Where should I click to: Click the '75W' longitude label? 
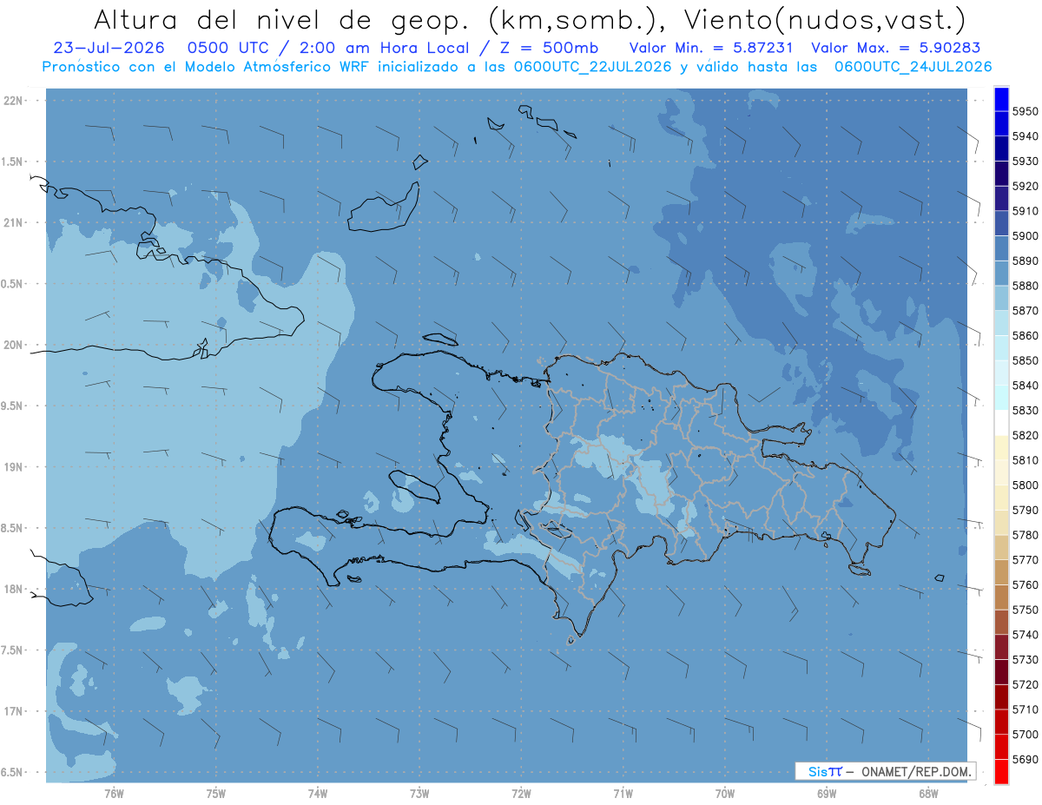click(x=215, y=793)
